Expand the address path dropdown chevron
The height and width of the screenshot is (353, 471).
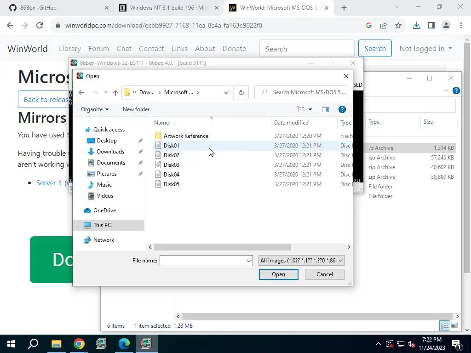(x=226, y=92)
